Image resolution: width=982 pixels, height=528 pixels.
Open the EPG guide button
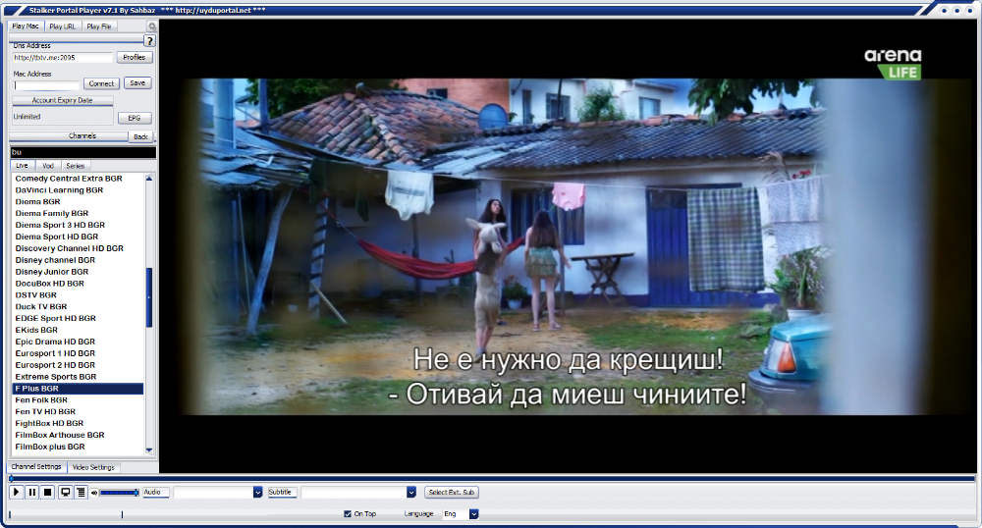pos(134,118)
